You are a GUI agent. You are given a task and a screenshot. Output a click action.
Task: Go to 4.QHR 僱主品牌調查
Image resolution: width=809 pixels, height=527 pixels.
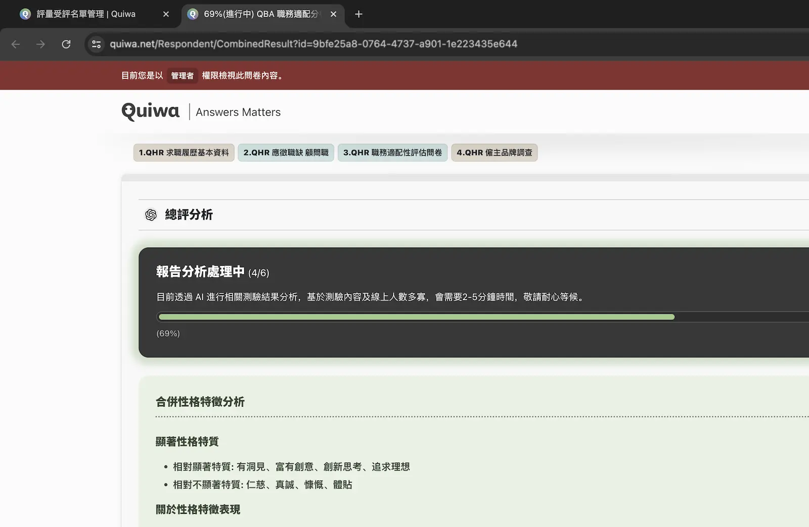coord(494,153)
